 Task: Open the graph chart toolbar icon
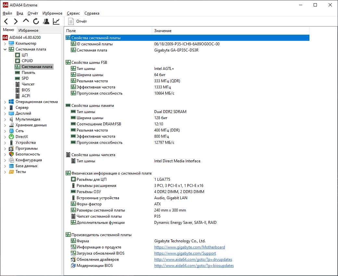point(56,21)
